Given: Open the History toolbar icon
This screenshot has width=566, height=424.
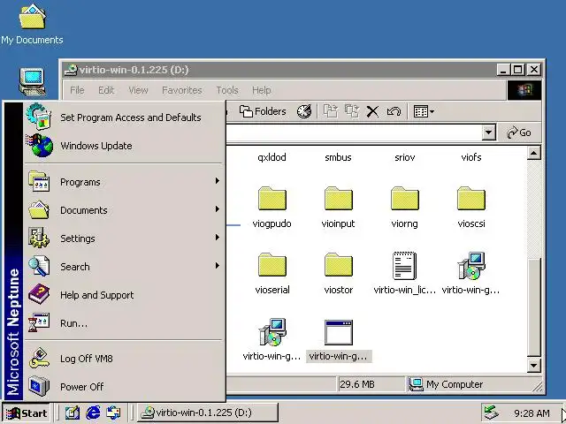Looking at the screenshot, I should [x=304, y=111].
